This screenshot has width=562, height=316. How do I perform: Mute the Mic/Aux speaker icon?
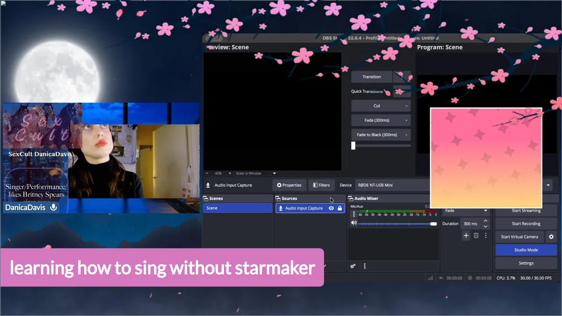pos(354,223)
